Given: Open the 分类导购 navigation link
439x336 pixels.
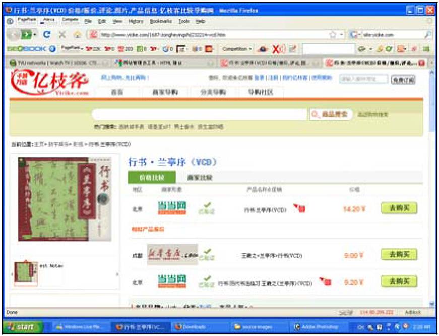Looking at the screenshot, I should (213, 92).
